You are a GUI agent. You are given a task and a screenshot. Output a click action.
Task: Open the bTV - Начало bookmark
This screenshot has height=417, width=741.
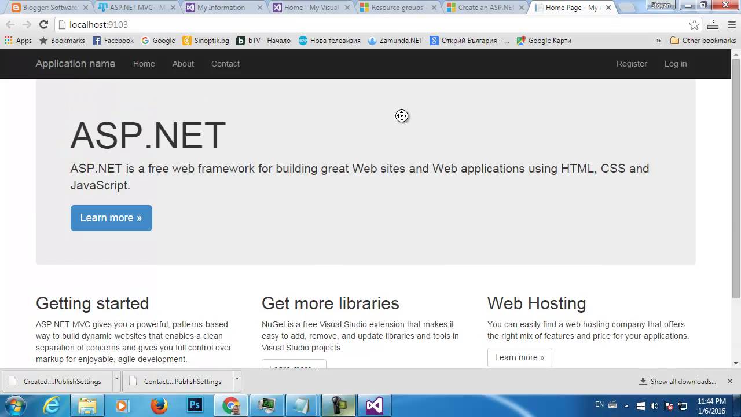(263, 41)
